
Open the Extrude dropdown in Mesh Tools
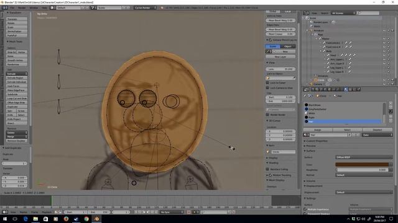coord(17,74)
